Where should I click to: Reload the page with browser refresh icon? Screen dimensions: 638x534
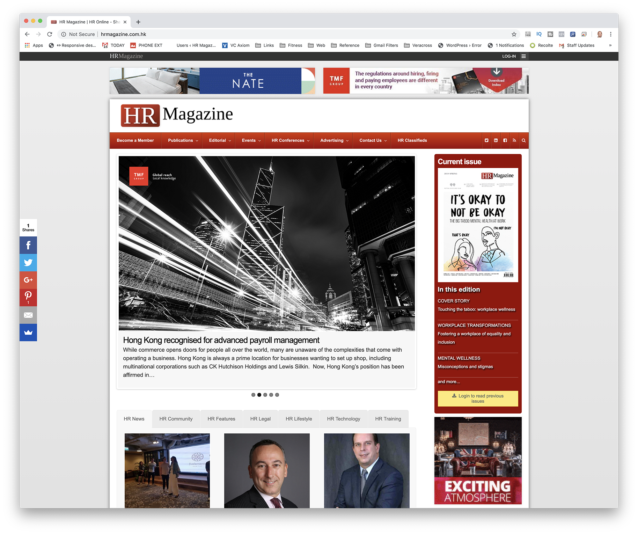pos(50,34)
